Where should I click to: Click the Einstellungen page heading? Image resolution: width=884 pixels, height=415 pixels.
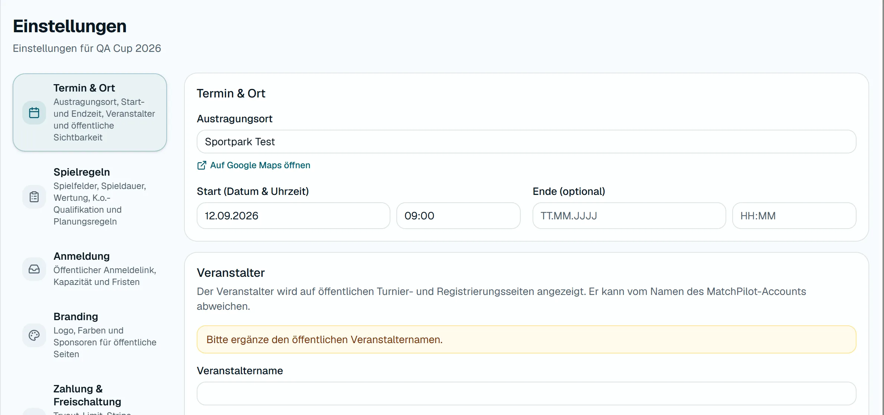(x=70, y=26)
